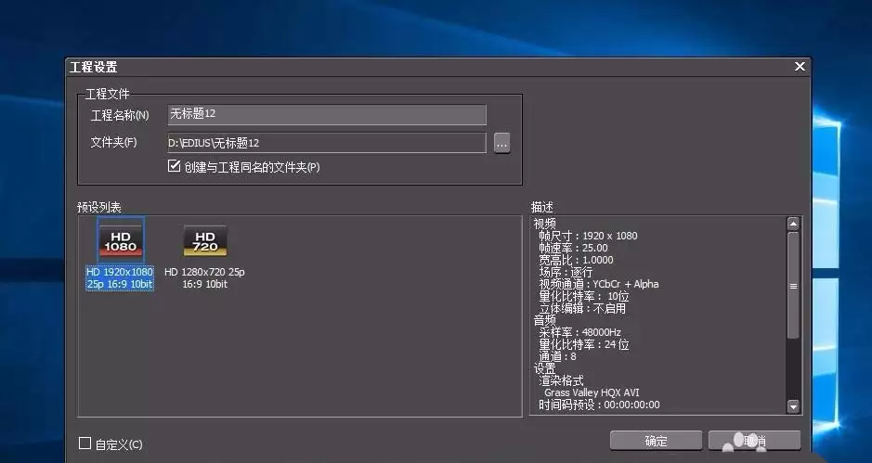Viewport: 872px width, 463px height.
Task: Toggle 创建与工程同名的文件夹 checkbox
Action: click(174, 166)
